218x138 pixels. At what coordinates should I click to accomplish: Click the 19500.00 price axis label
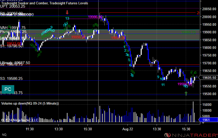tap(209, 94)
